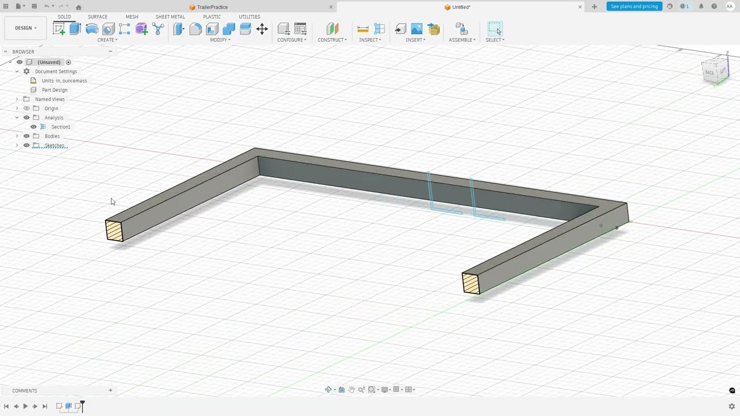The image size is (740, 416).
Task: Select the Revolve tool
Action: 92,29
